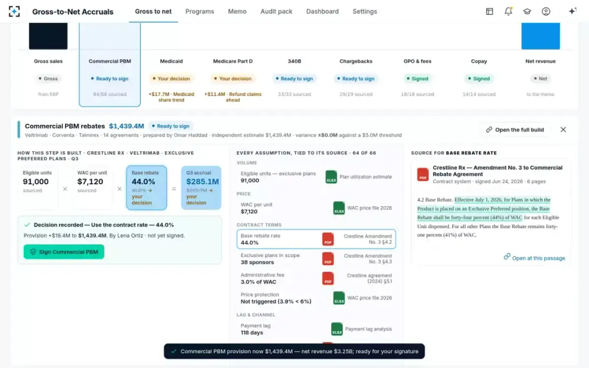589x368 pixels.
Task: Select the Base rebate 44.0% card
Action: coord(147,187)
